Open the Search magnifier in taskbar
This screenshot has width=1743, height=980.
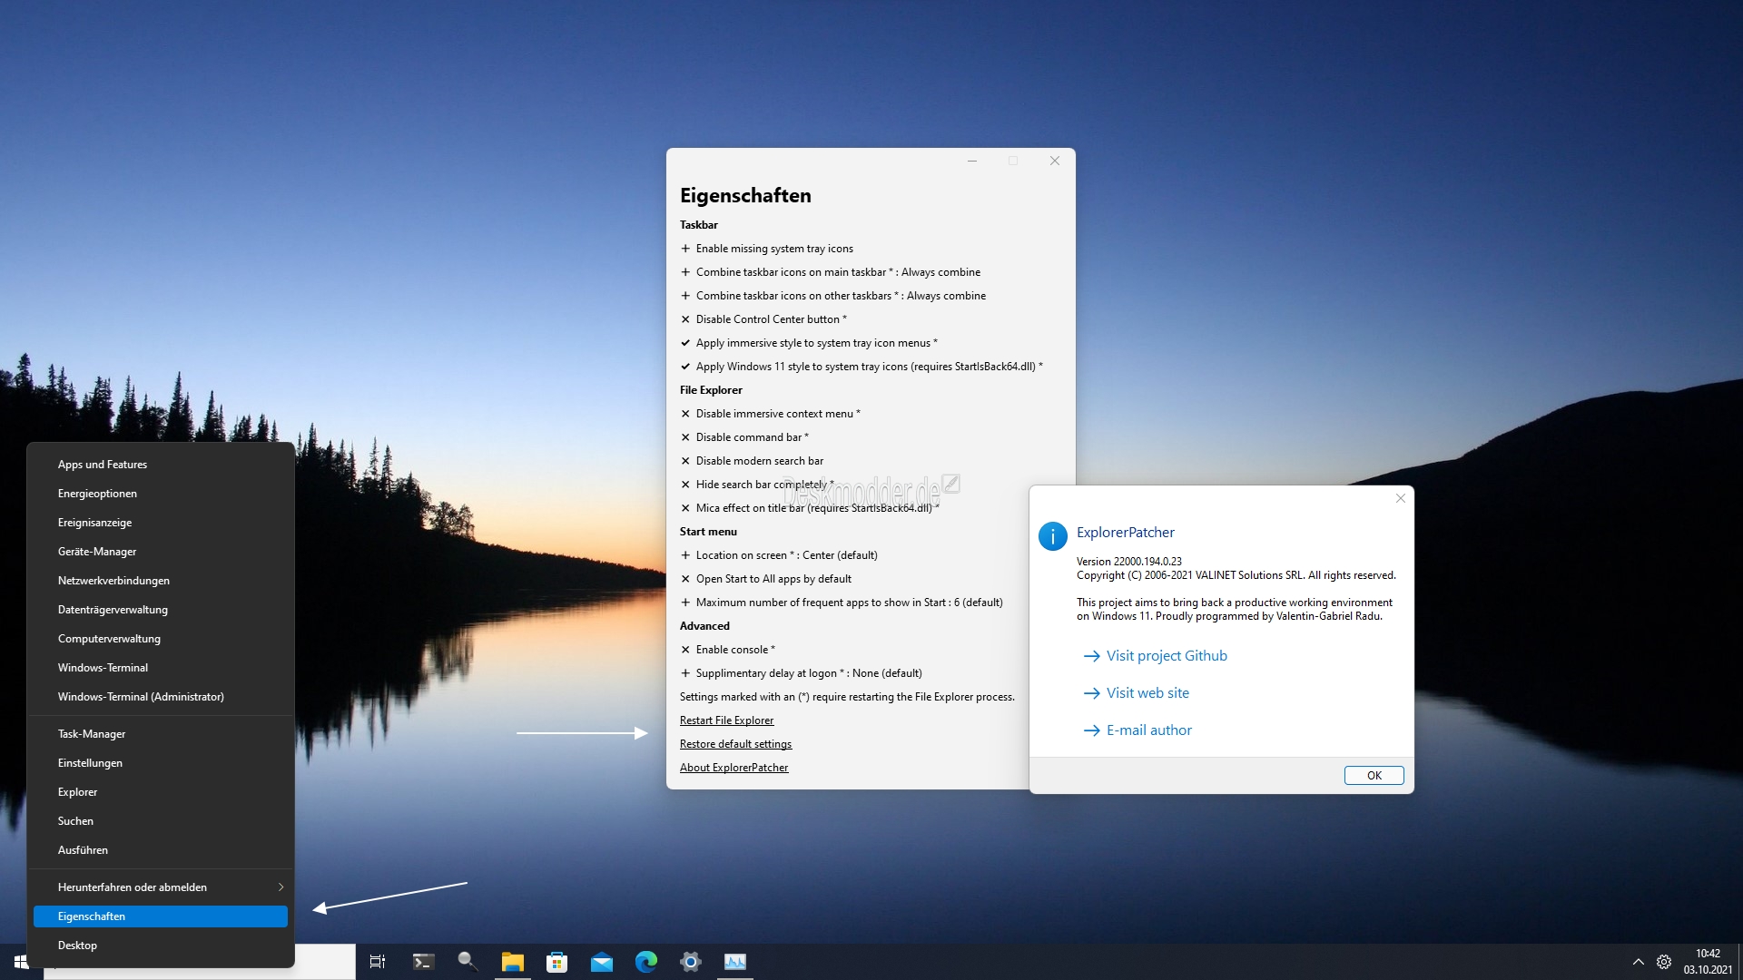[x=468, y=962]
